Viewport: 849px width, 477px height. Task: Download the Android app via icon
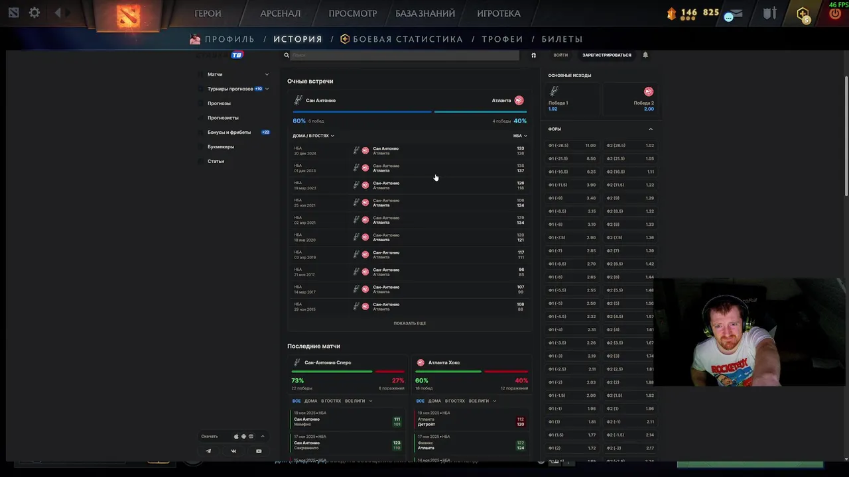point(243,437)
